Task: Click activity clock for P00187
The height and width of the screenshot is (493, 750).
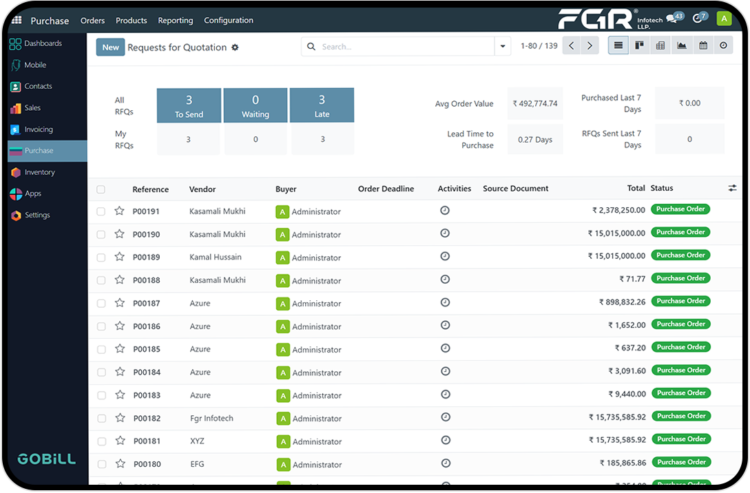Action: point(445,302)
